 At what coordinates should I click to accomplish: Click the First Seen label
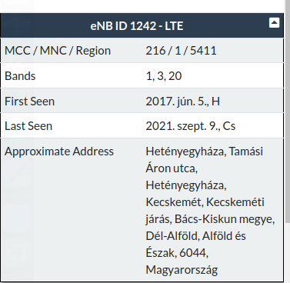[x=29, y=101]
